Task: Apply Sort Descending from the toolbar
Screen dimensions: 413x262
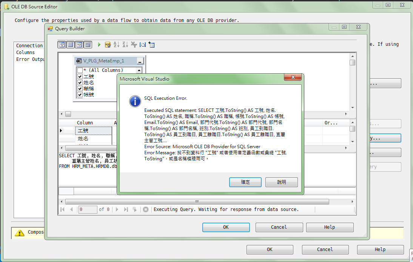Action: (x=125, y=45)
